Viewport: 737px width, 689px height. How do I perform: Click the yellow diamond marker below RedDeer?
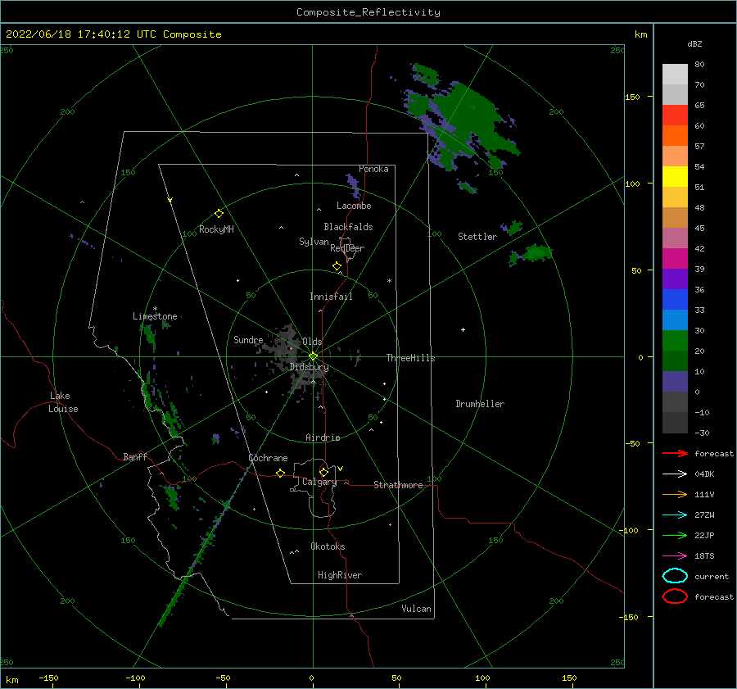[337, 266]
